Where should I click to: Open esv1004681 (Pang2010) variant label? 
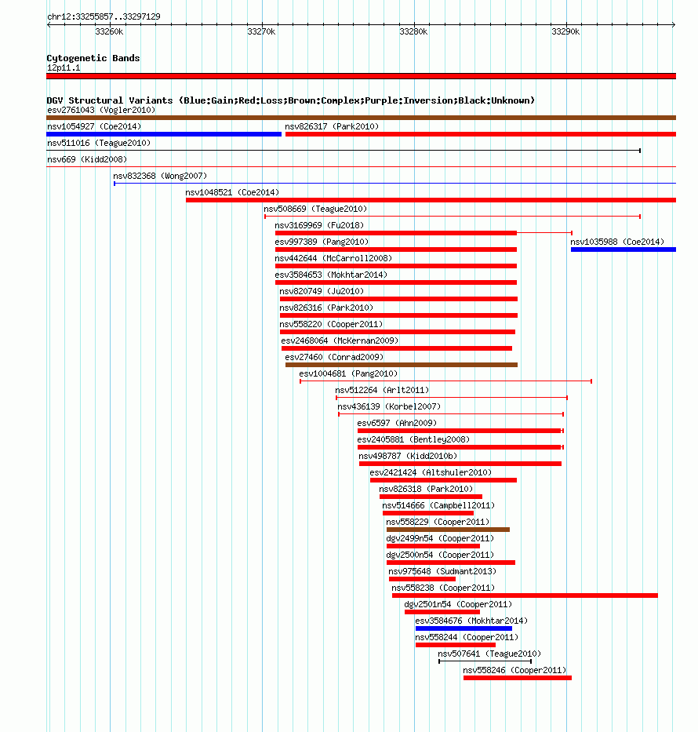click(x=348, y=374)
